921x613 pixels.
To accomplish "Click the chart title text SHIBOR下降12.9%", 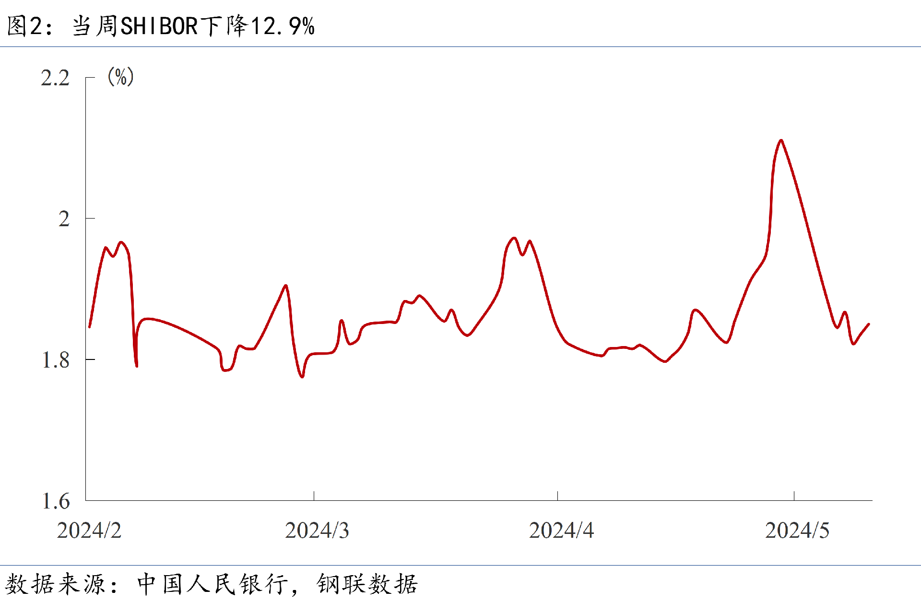I will [x=217, y=26].
